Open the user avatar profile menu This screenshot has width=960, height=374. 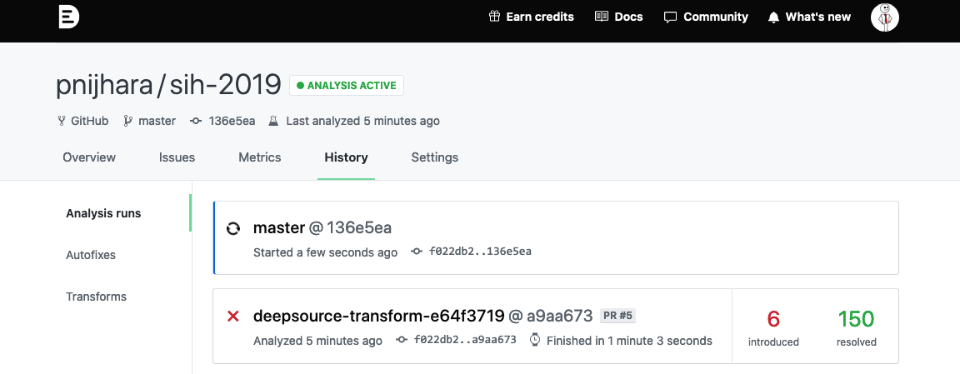tap(884, 17)
